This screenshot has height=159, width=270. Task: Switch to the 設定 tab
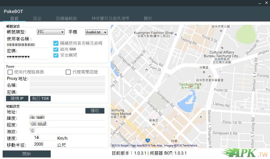pos(37,18)
